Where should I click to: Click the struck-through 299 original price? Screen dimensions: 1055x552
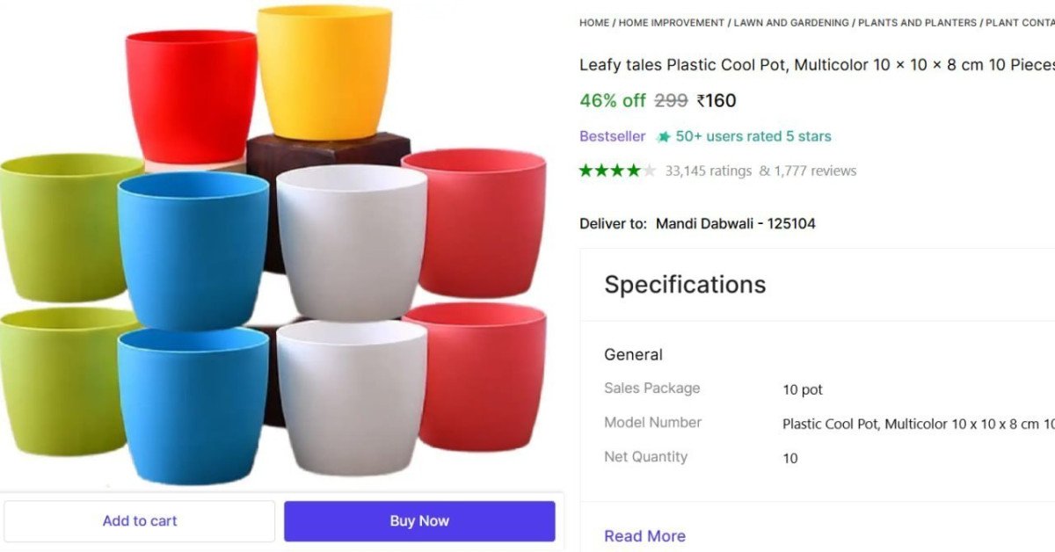click(673, 100)
